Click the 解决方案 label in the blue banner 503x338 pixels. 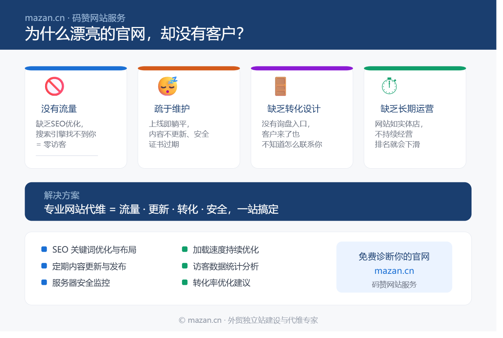click(62, 196)
